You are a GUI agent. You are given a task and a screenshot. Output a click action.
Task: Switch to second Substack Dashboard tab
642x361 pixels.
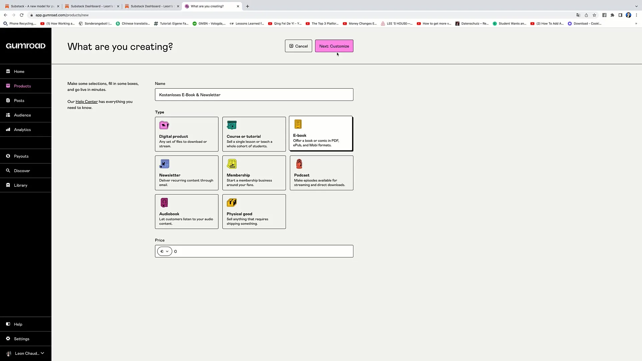(152, 6)
